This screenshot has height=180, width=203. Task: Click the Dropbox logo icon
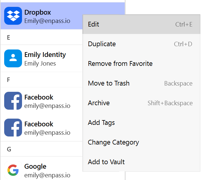coord(13,16)
